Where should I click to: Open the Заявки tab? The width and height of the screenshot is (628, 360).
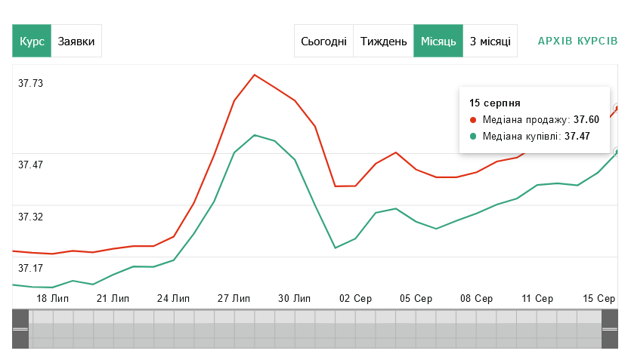pyautogui.click(x=76, y=41)
